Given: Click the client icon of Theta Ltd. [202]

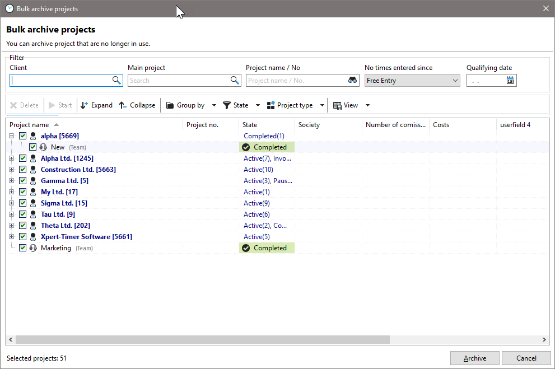Looking at the screenshot, I should point(33,225).
